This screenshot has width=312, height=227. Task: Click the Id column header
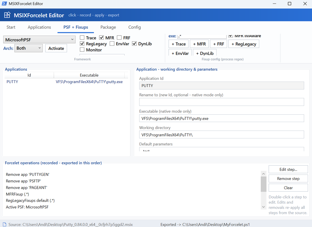point(29,75)
